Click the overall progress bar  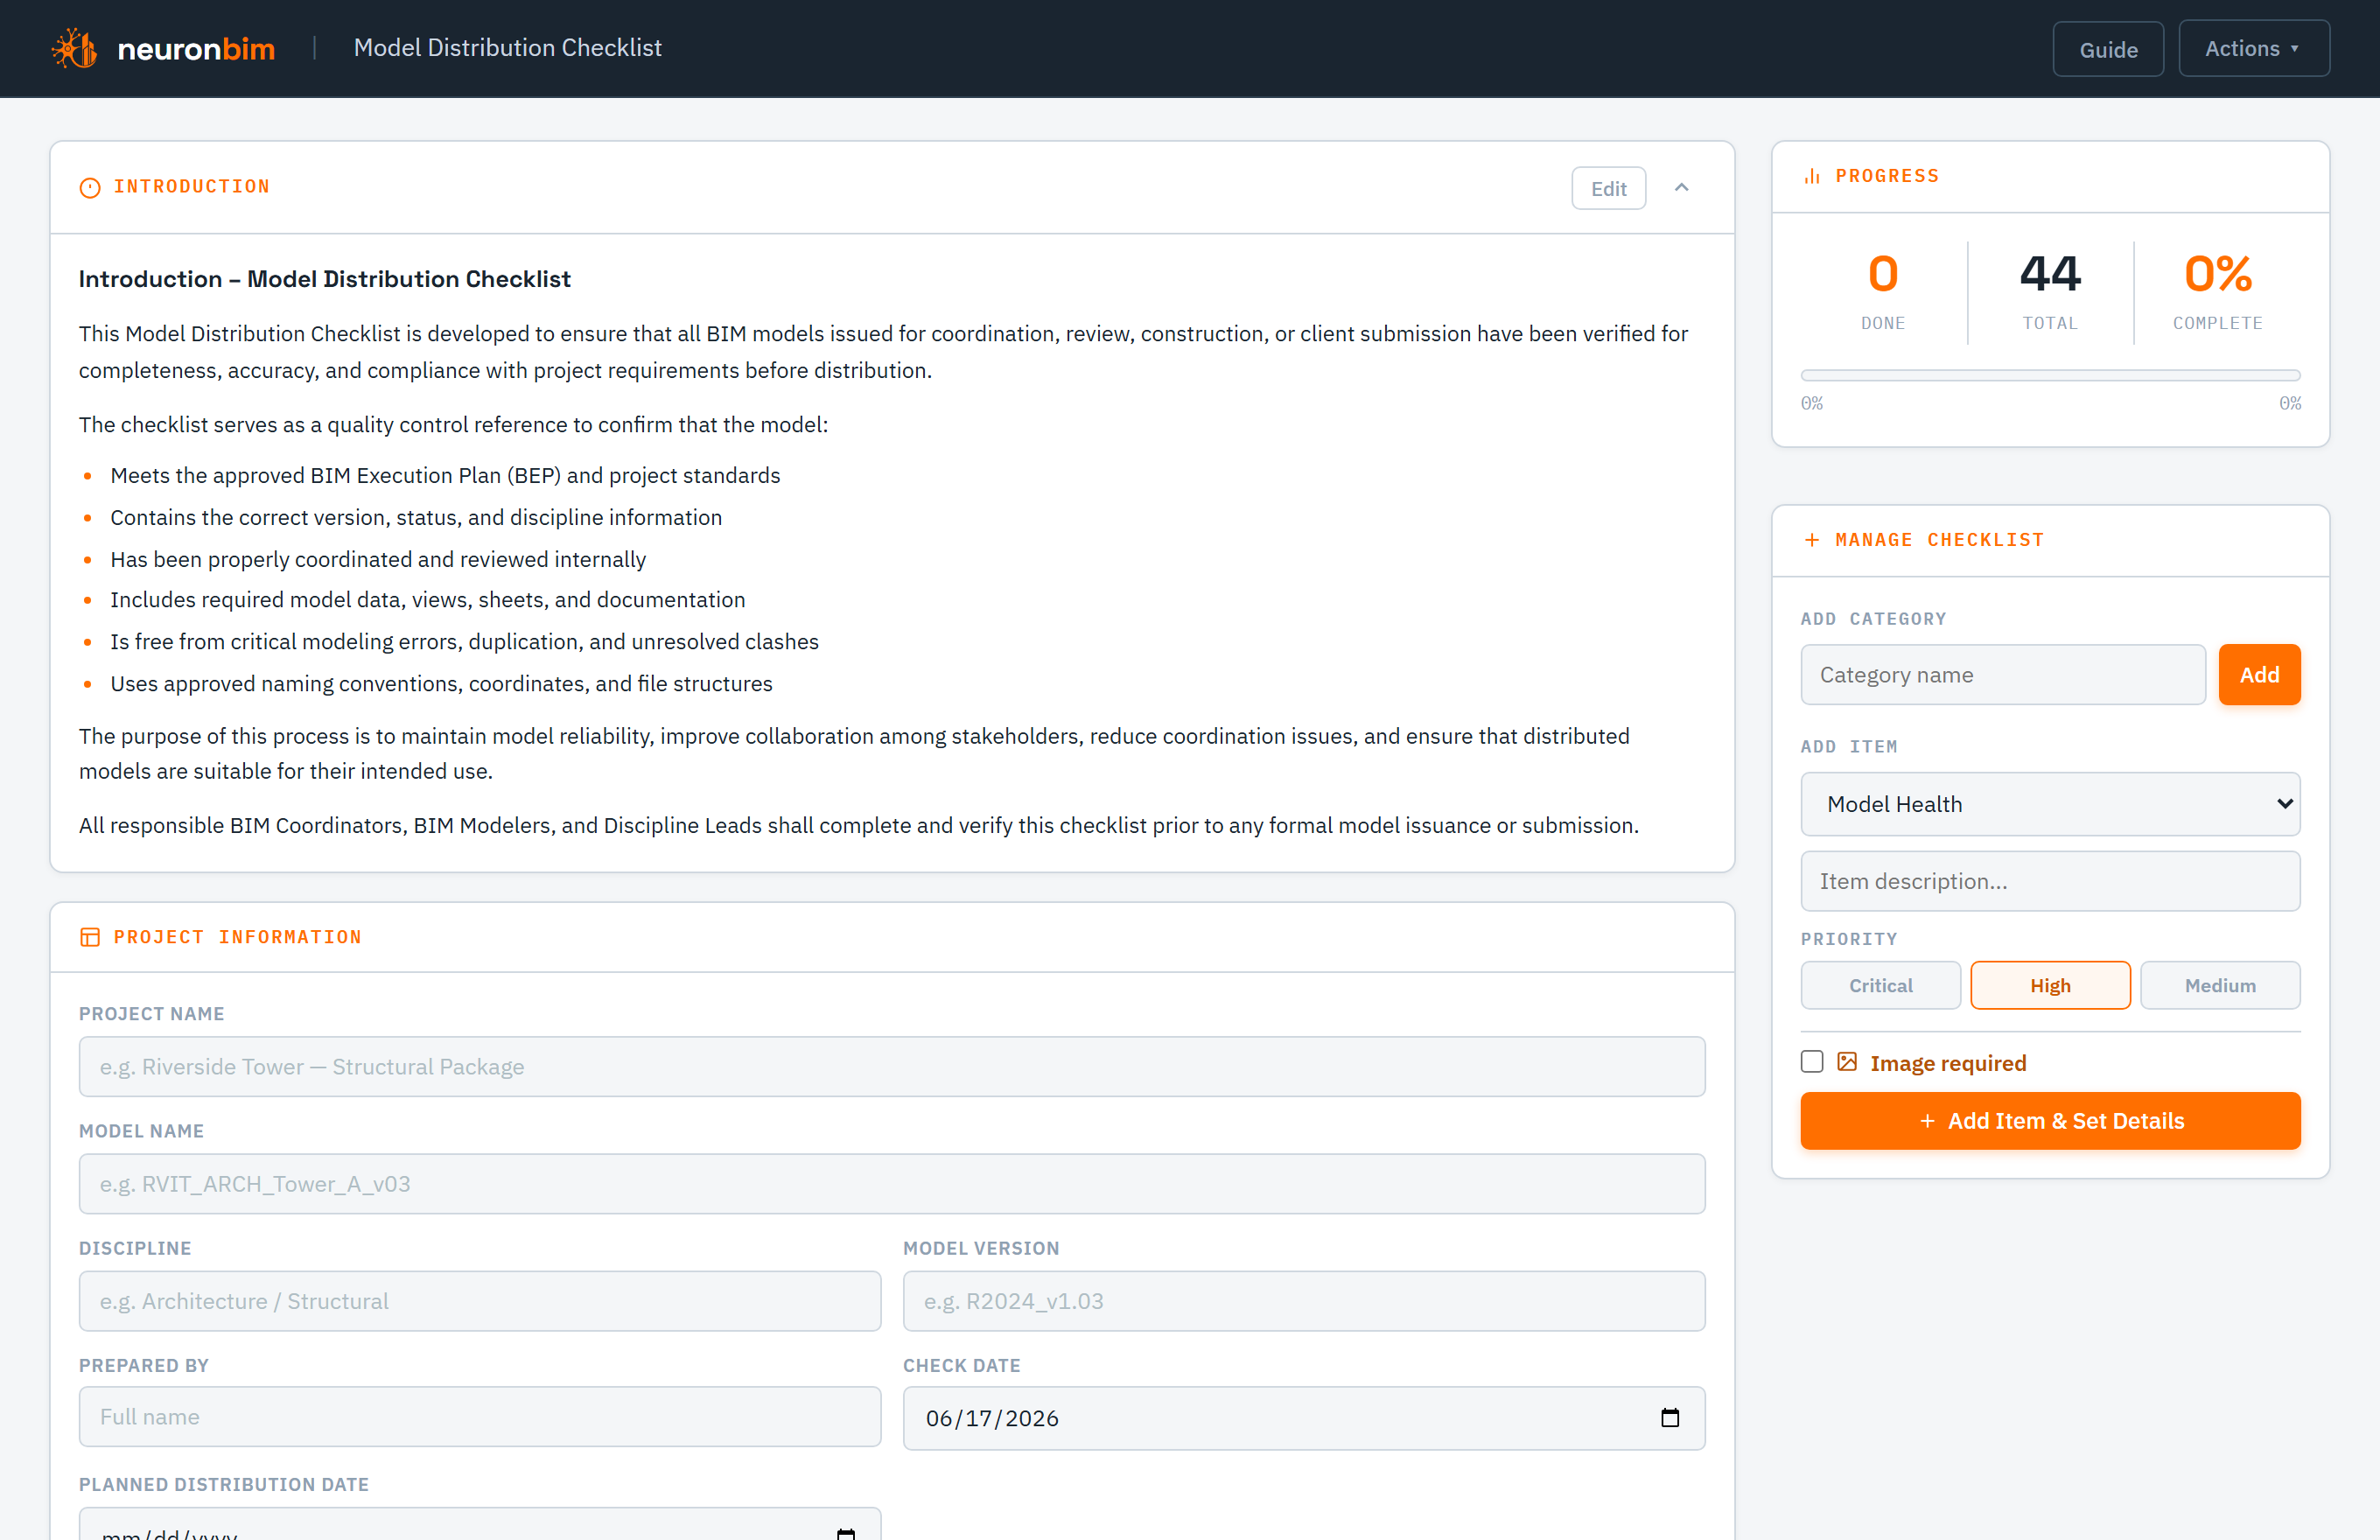pyautogui.click(x=2050, y=376)
